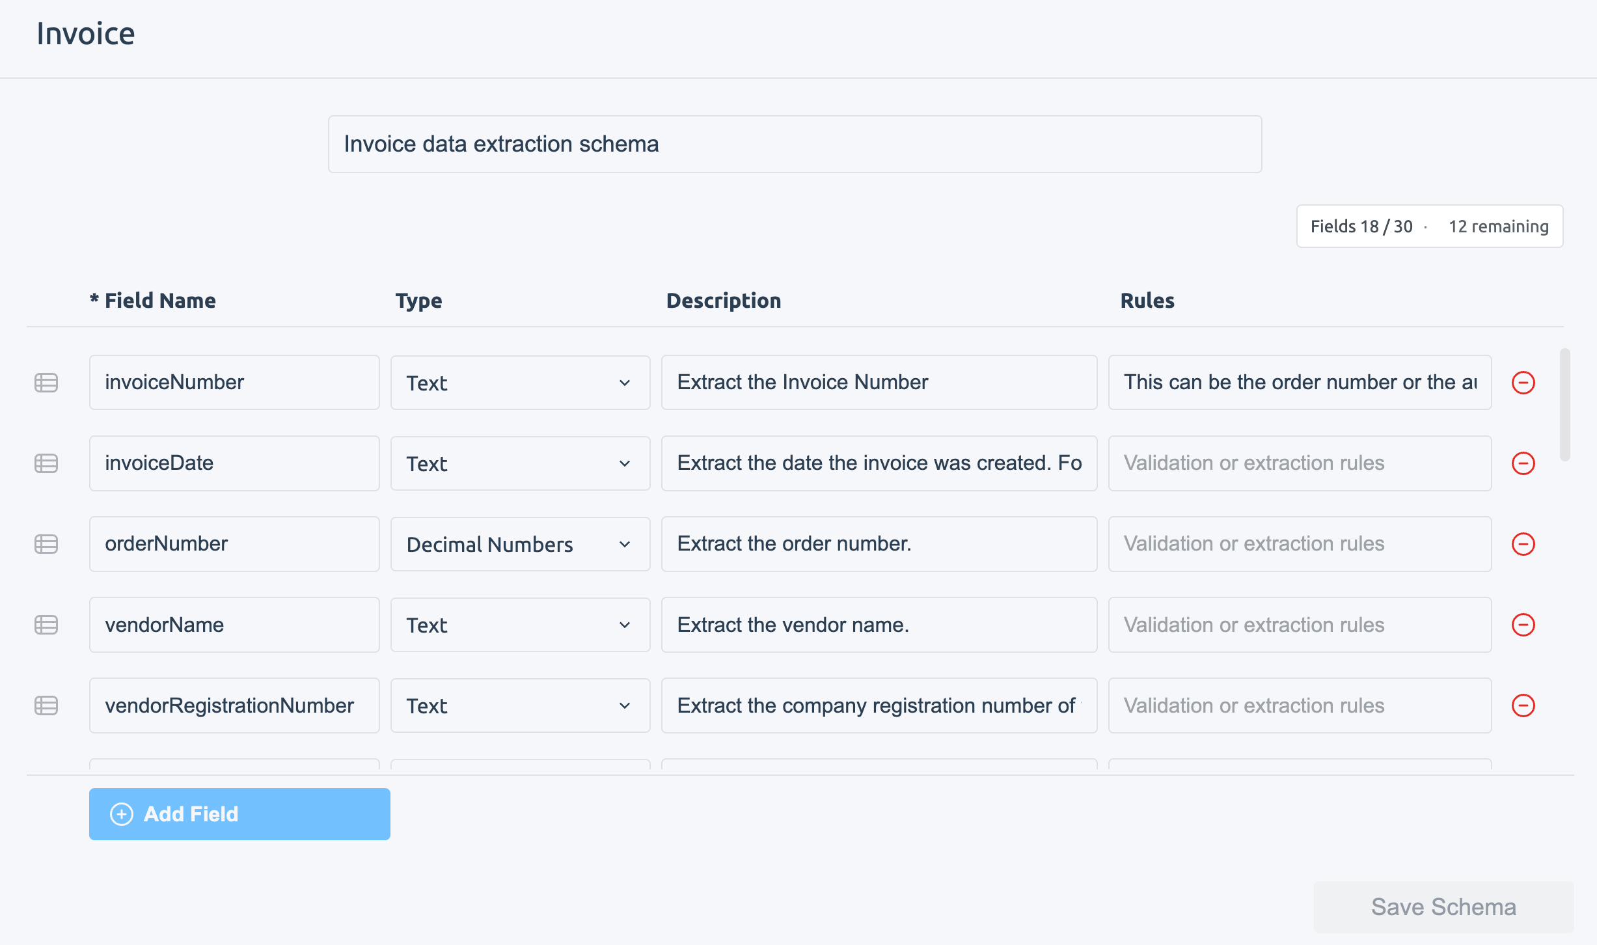This screenshot has width=1597, height=945.
Task: Remove the invoiceDate field
Action: click(1523, 463)
